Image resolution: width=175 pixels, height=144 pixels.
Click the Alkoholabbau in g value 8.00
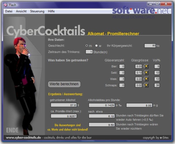pyautogui.click(x=139, y=105)
